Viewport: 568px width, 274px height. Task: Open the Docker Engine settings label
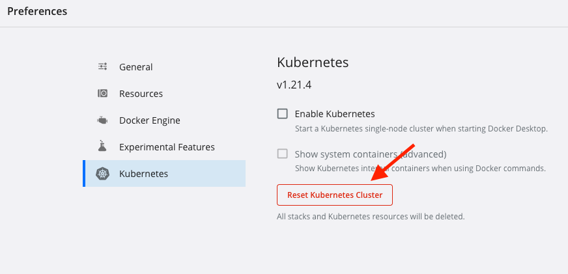point(149,120)
